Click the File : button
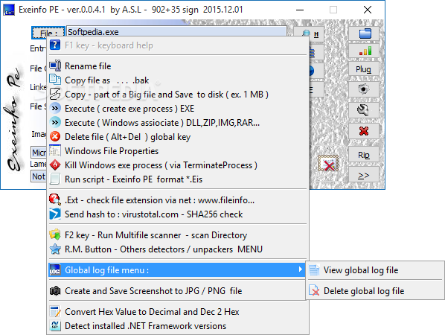The image size is (445, 335). [x=48, y=33]
